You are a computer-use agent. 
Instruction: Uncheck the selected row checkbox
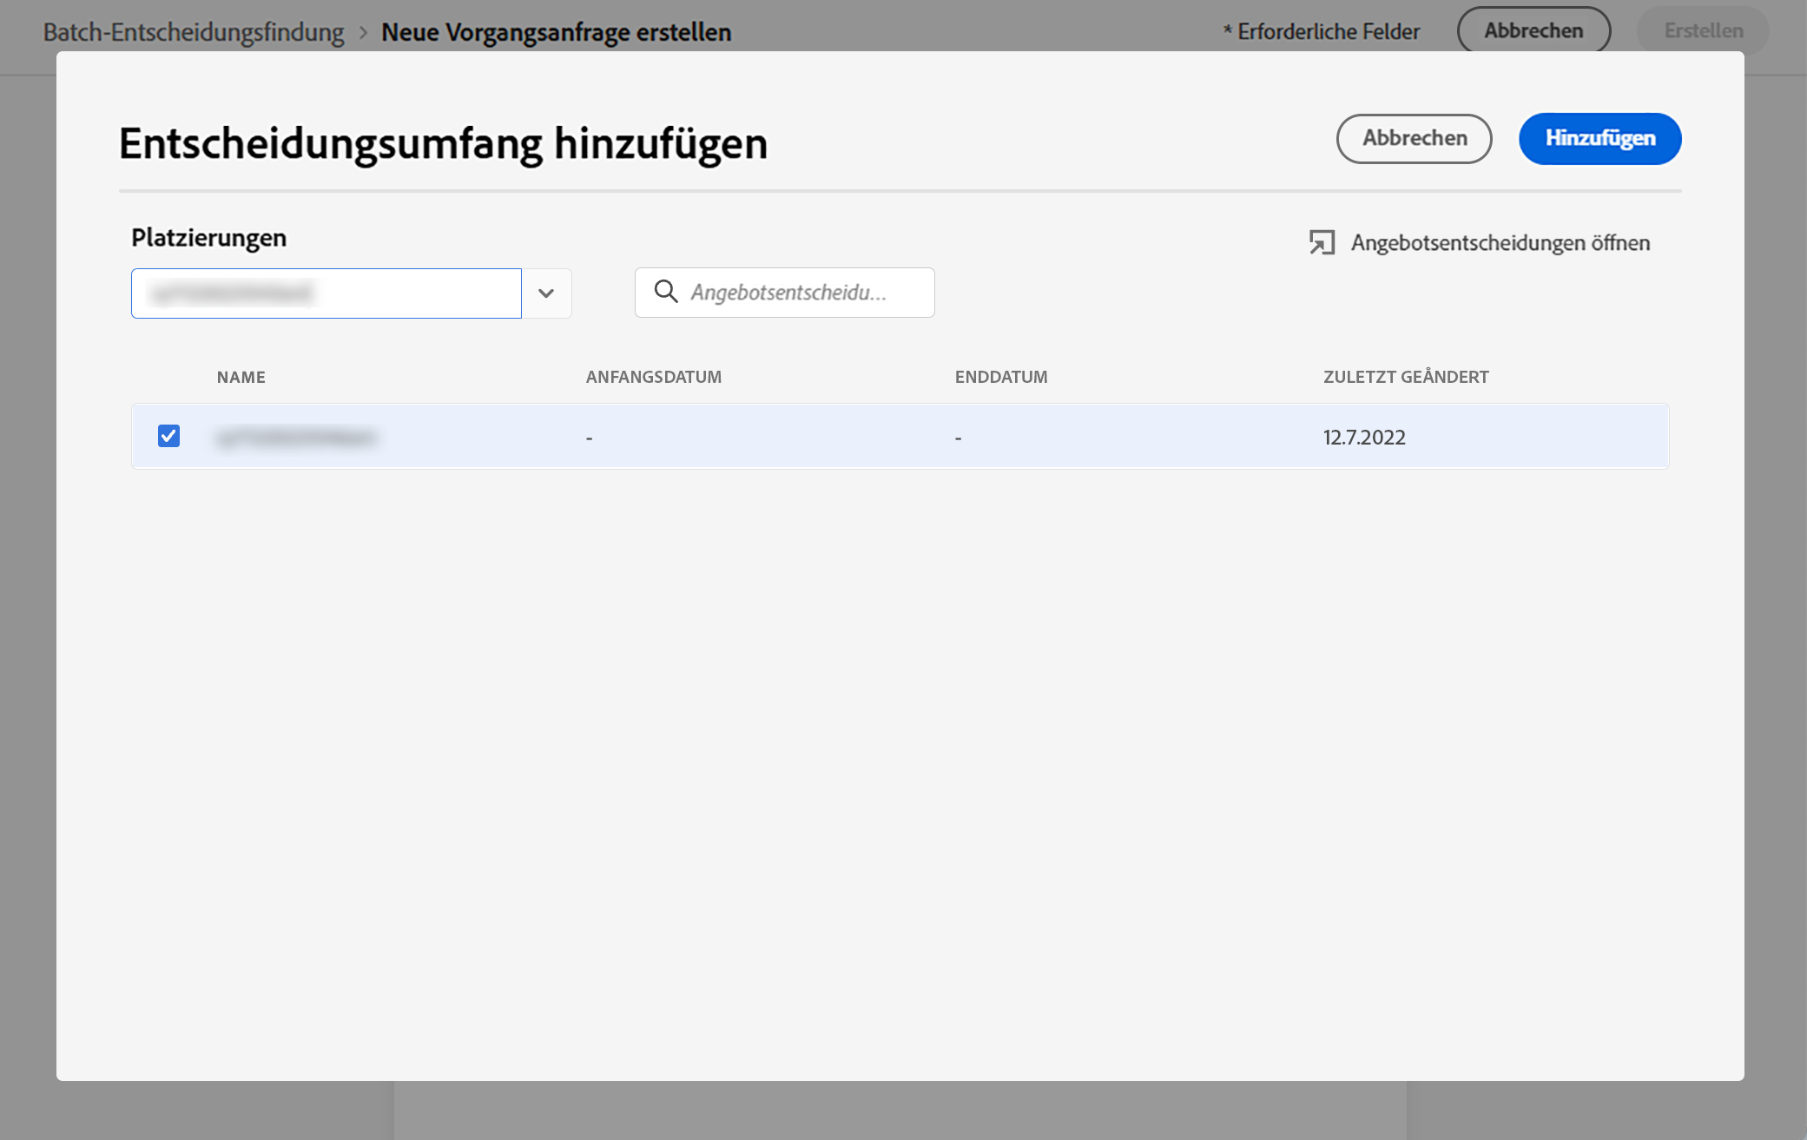(168, 436)
